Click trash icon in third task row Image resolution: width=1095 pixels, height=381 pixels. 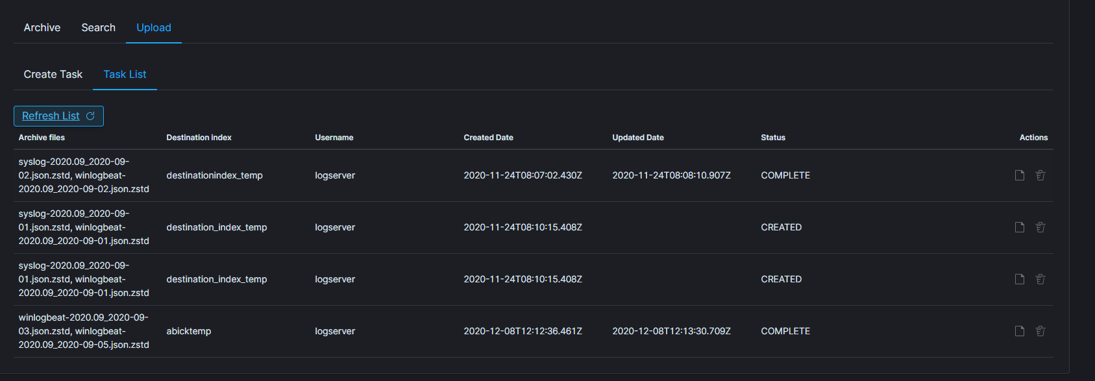[1040, 279]
